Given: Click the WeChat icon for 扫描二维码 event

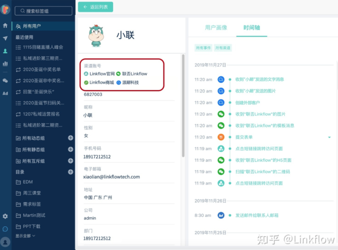Looking at the screenshot, I should click(221, 172).
